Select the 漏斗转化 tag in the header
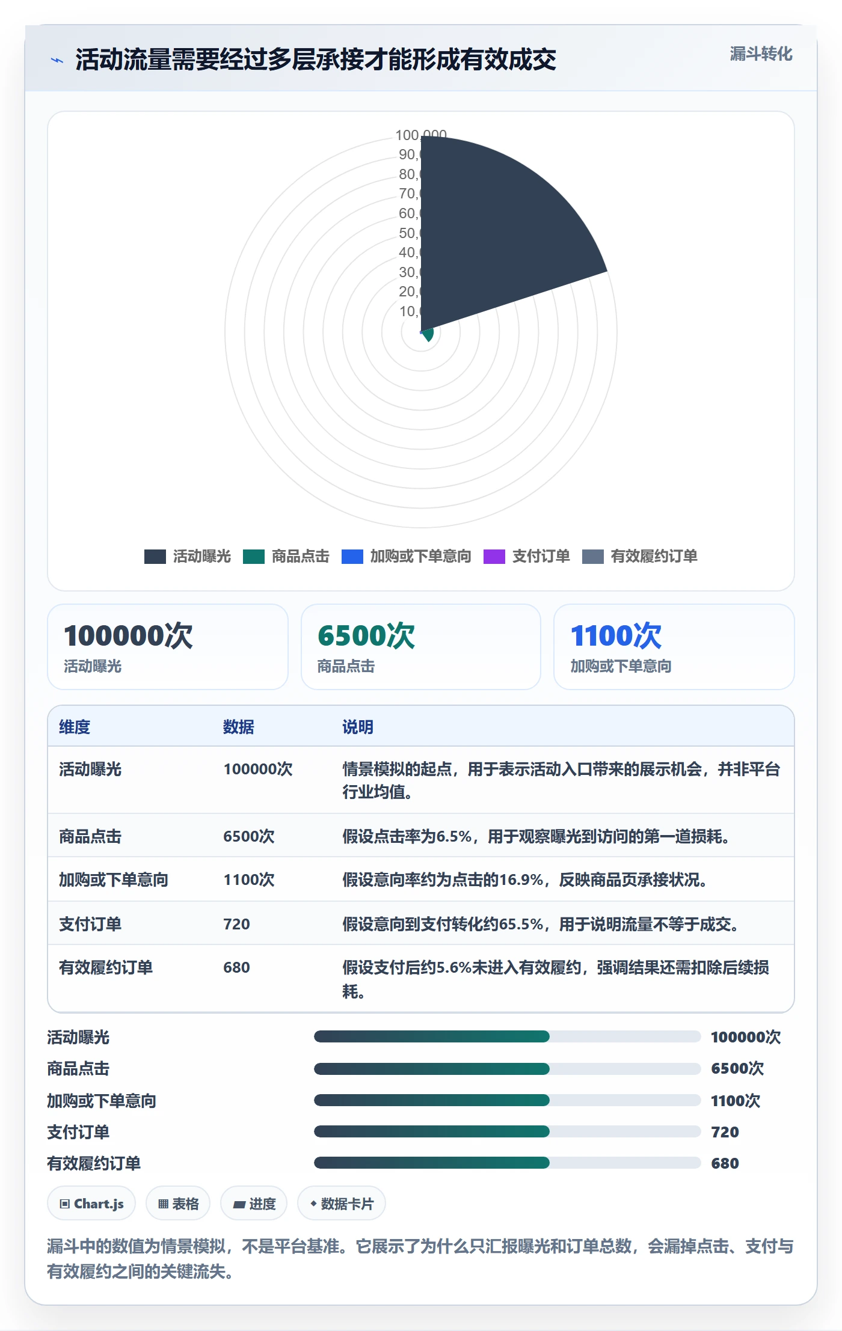 pos(761,54)
